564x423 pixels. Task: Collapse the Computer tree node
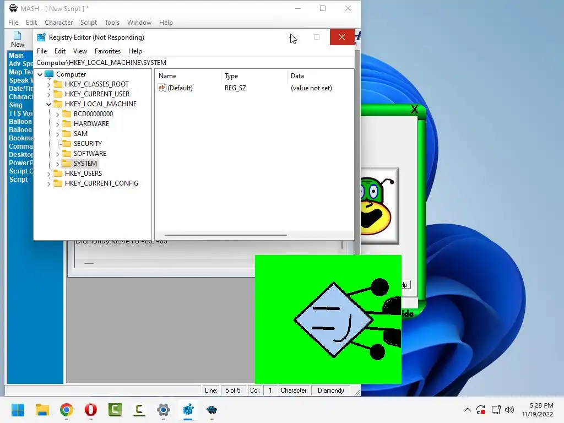(40, 74)
